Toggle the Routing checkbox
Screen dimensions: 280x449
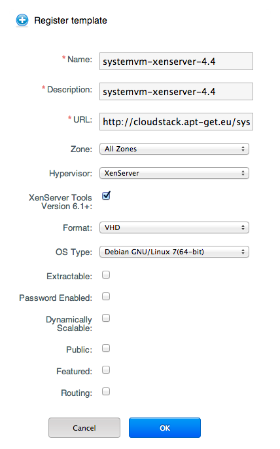pyautogui.click(x=106, y=391)
